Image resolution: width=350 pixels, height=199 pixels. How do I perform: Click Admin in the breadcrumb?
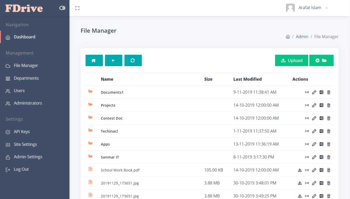pyautogui.click(x=302, y=37)
